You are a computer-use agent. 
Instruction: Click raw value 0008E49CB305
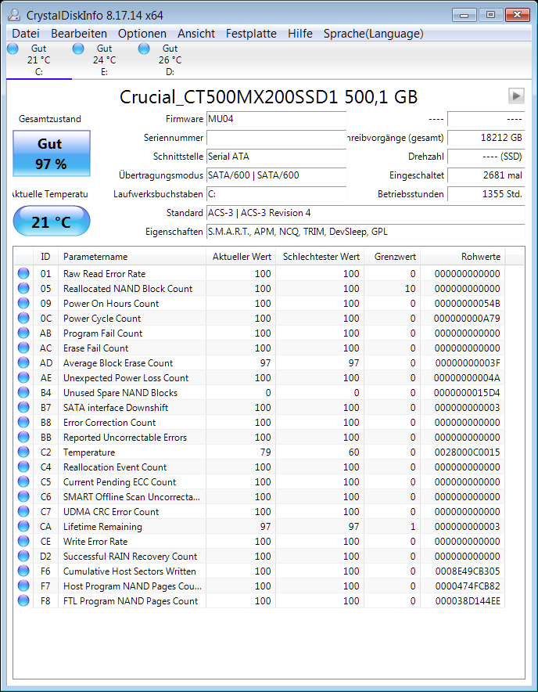pos(468,571)
